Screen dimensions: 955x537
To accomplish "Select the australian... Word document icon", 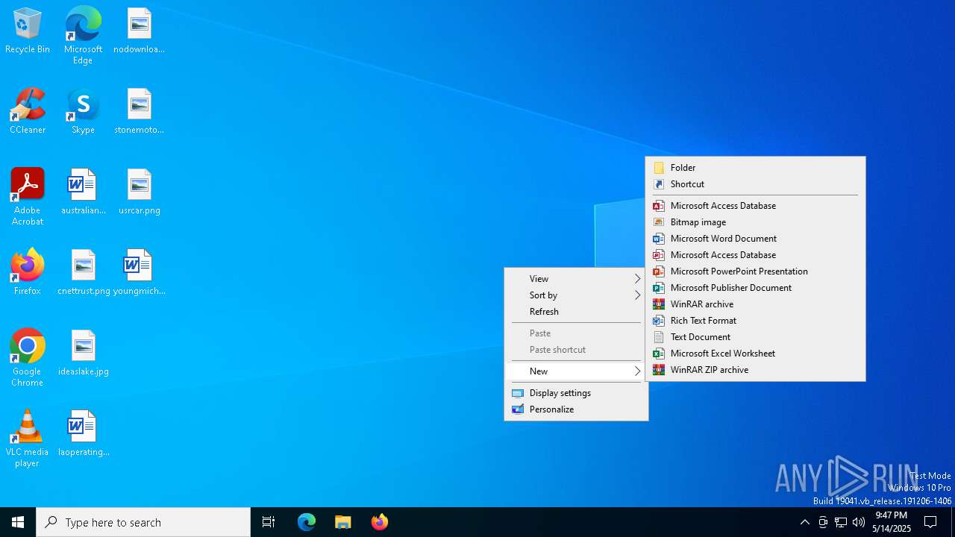I will pos(83,192).
